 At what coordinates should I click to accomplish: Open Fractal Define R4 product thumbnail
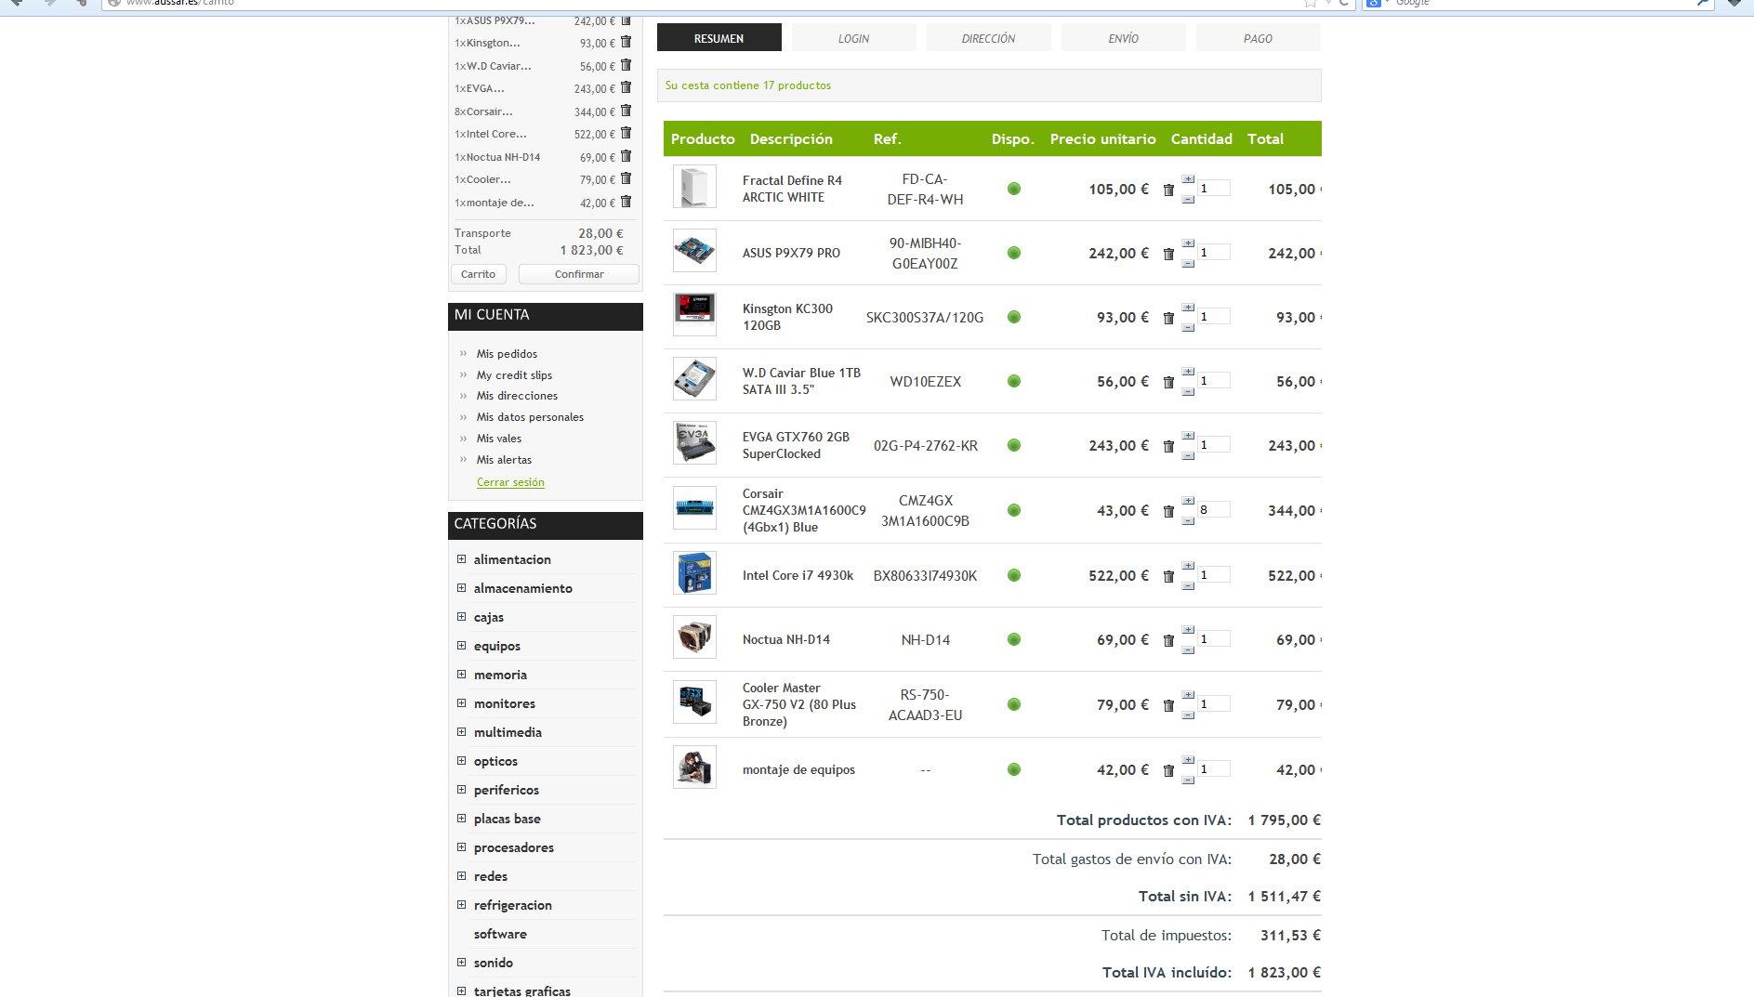[694, 187]
